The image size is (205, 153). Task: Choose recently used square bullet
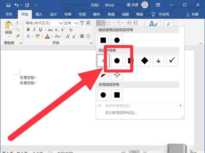pyautogui.click(x=103, y=40)
